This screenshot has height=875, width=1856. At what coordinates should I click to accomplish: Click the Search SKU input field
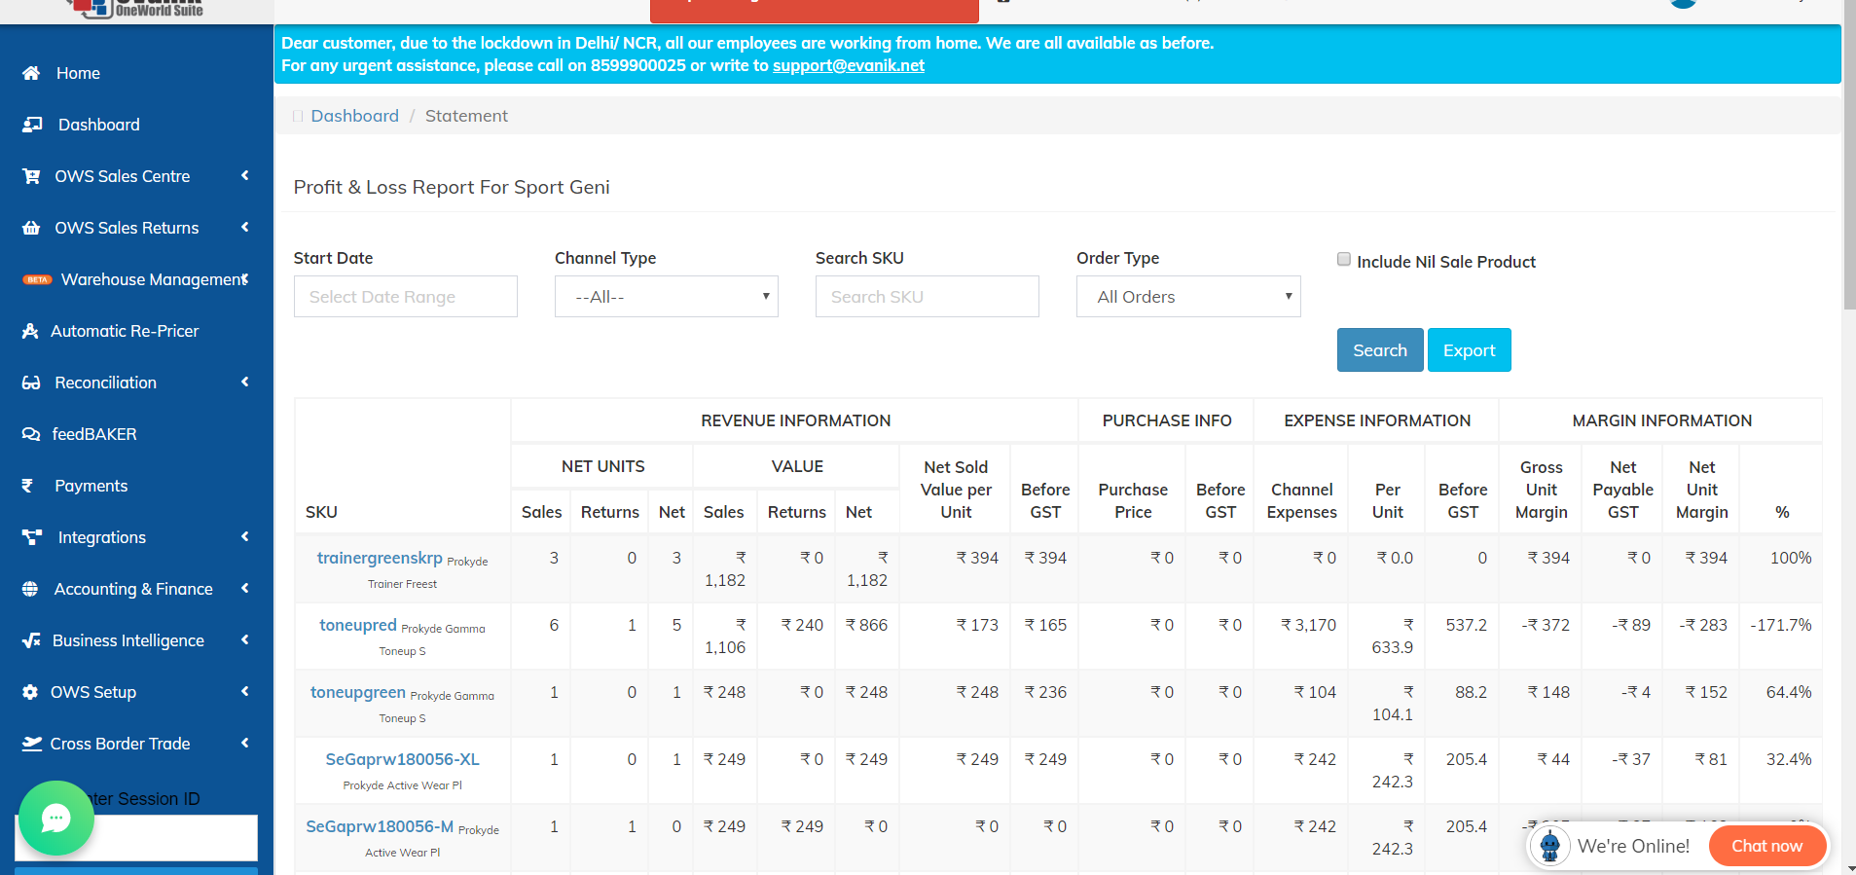pyautogui.click(x=928, y=297)
